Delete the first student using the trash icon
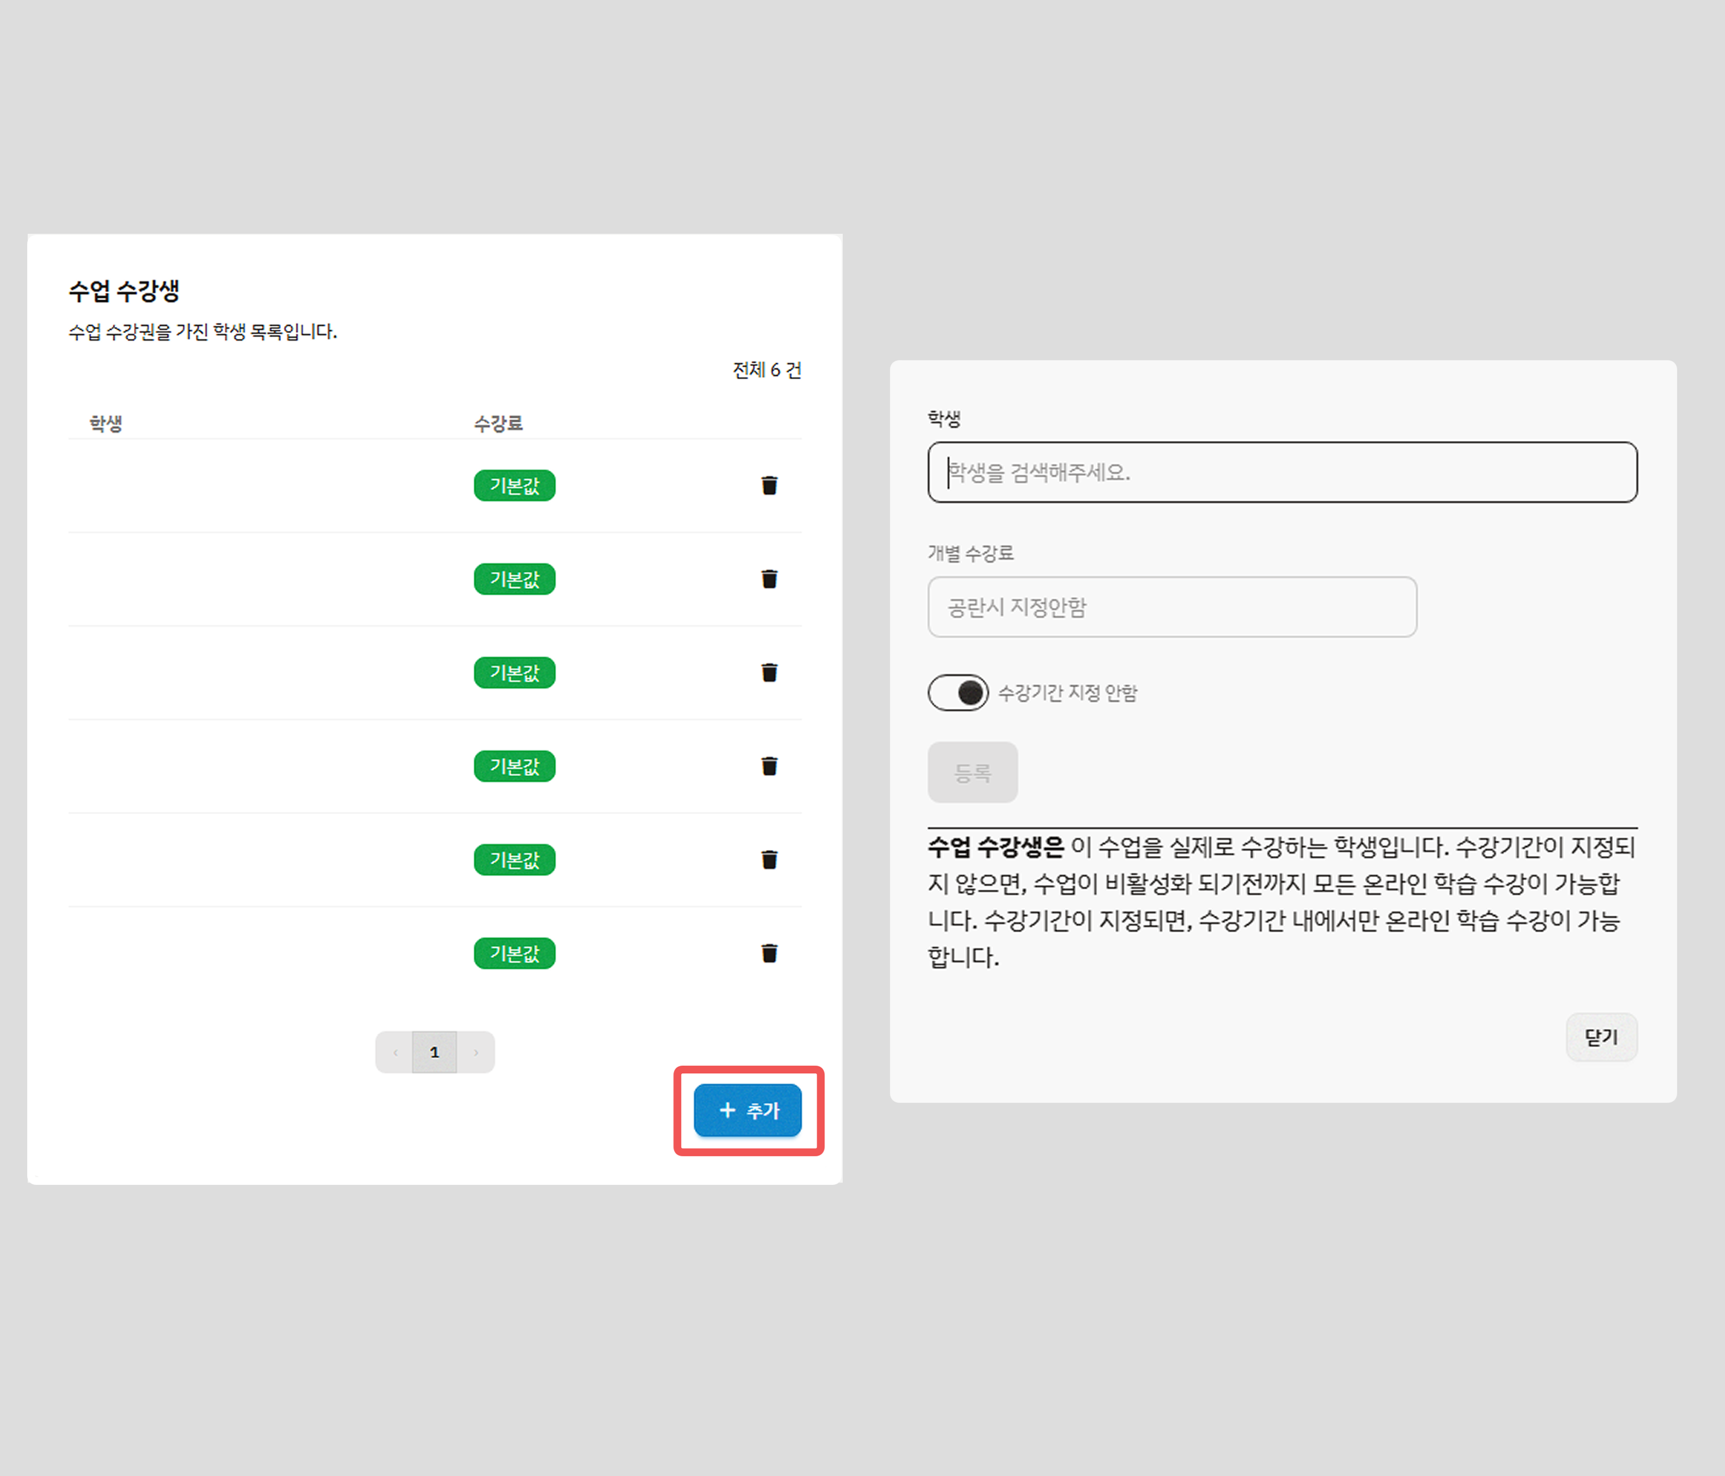 (x=770, y=486)
